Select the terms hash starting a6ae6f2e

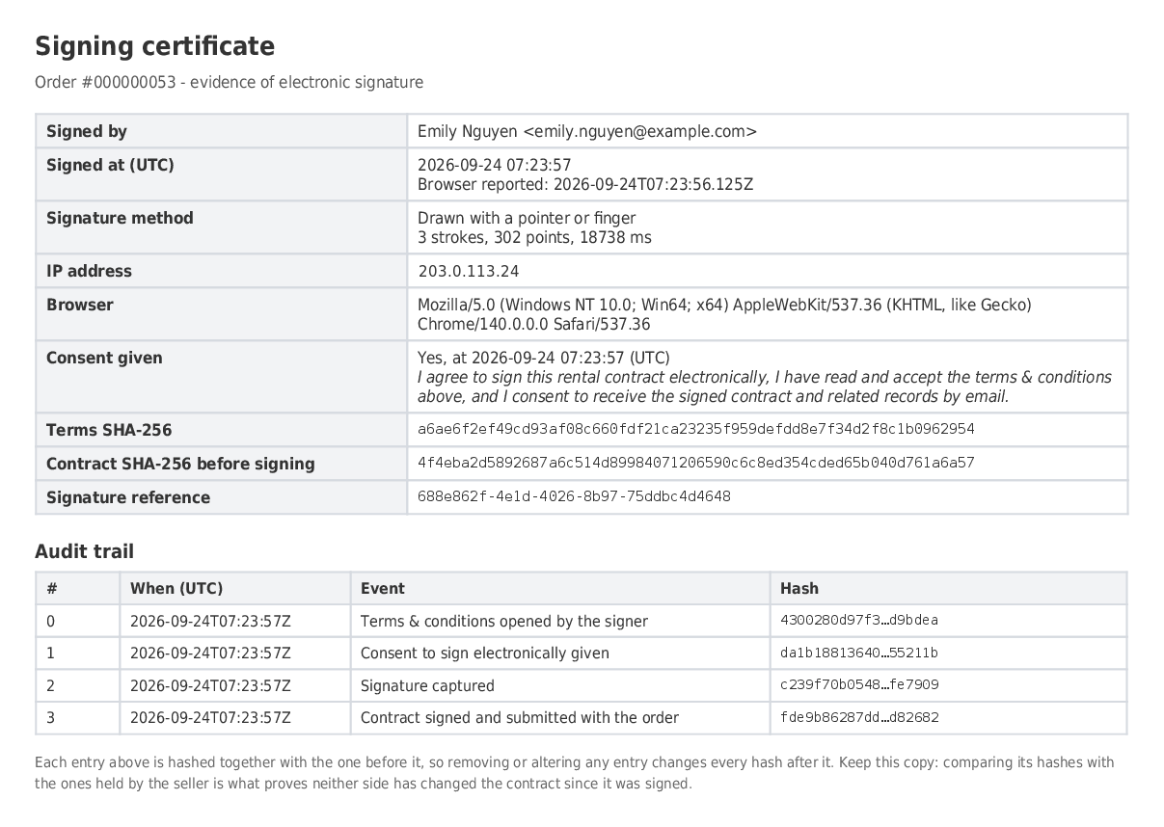pyautogui.click(x=696, y=429)
